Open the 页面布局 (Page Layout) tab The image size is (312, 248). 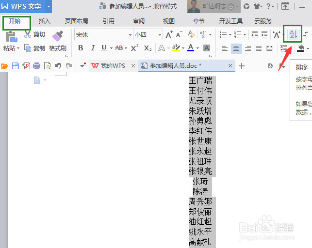[x=76, y=21]
